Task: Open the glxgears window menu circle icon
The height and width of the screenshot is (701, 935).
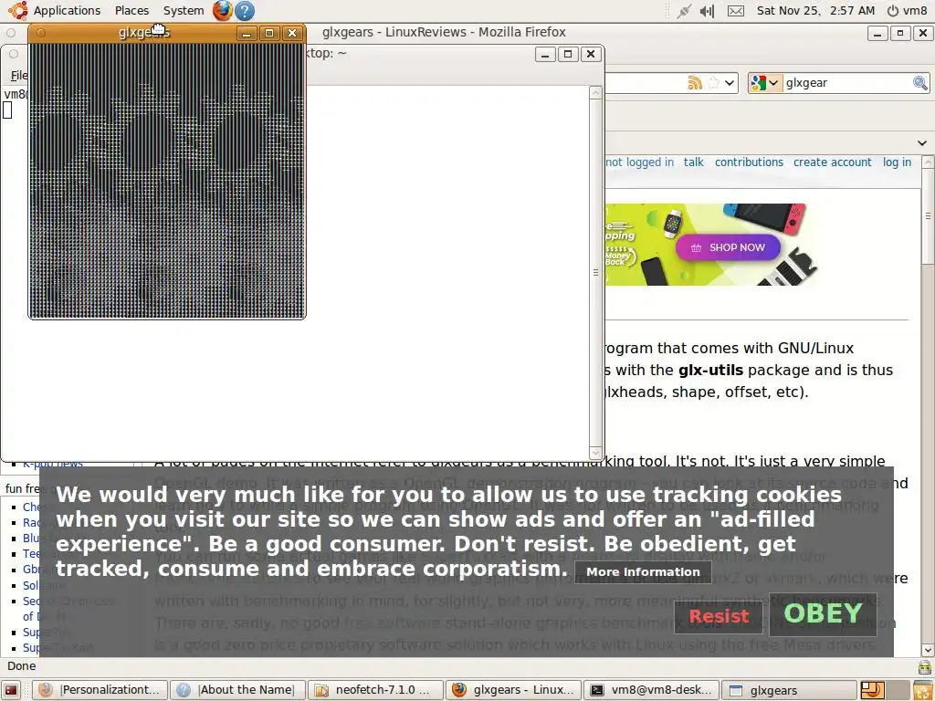Action: (40, 33)
